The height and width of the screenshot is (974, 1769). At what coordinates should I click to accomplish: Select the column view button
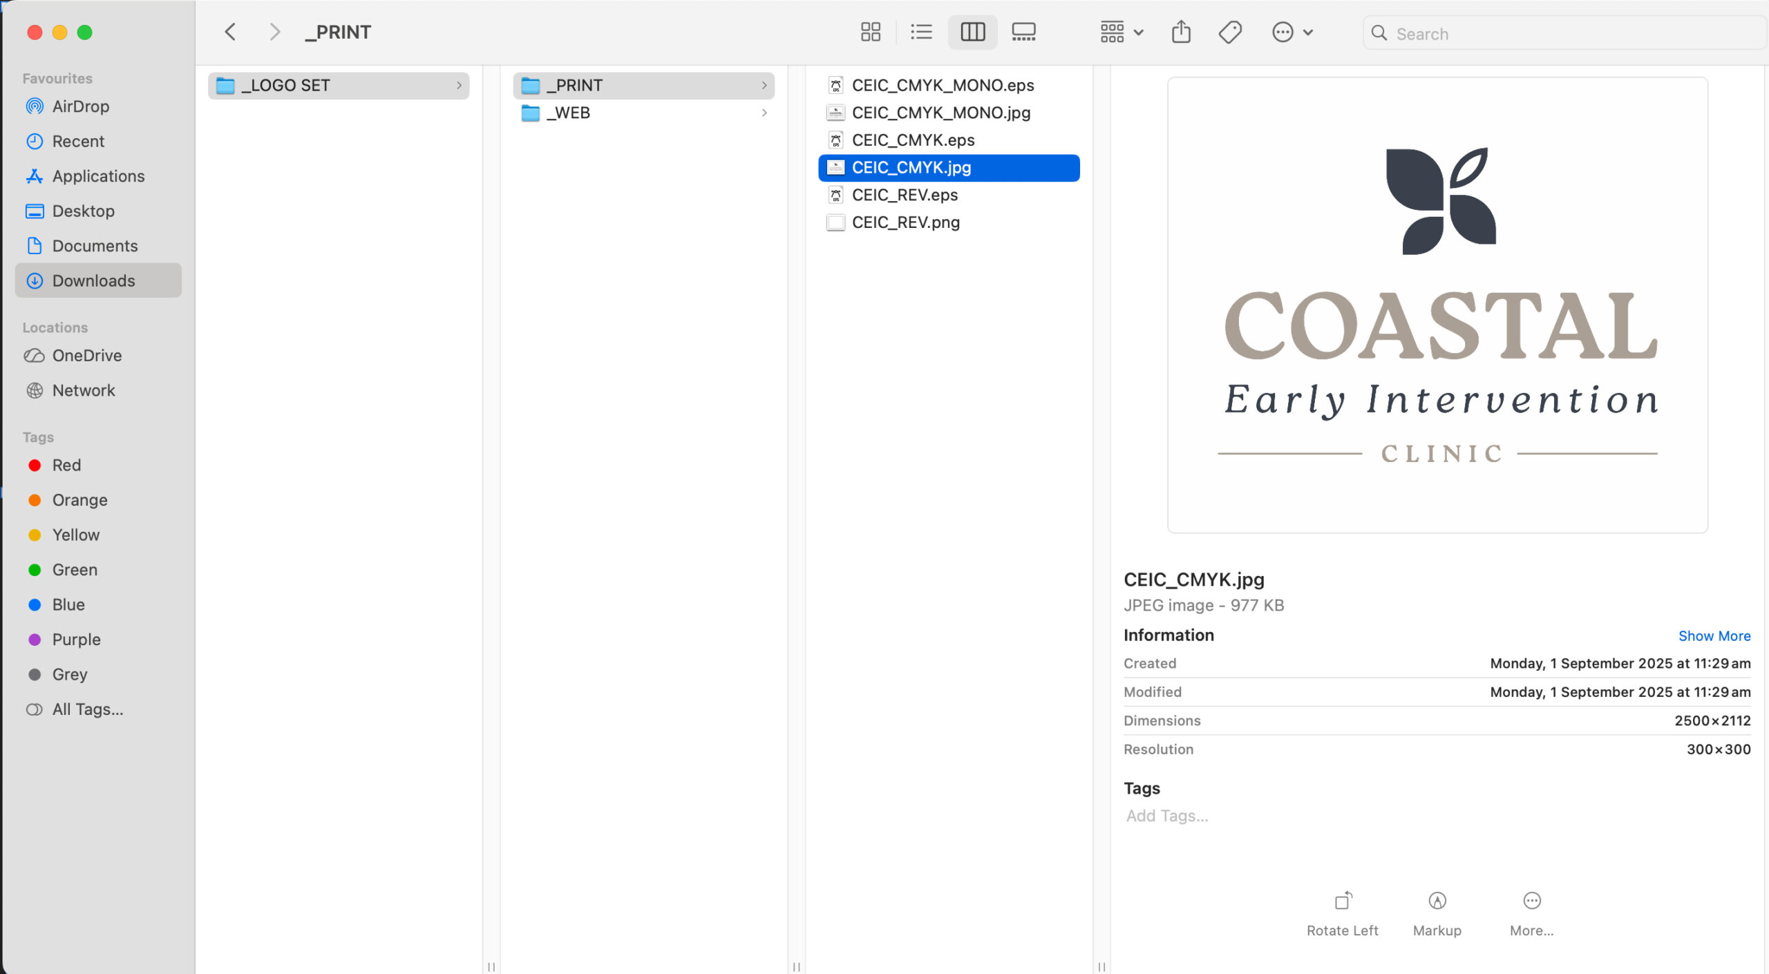972,32
